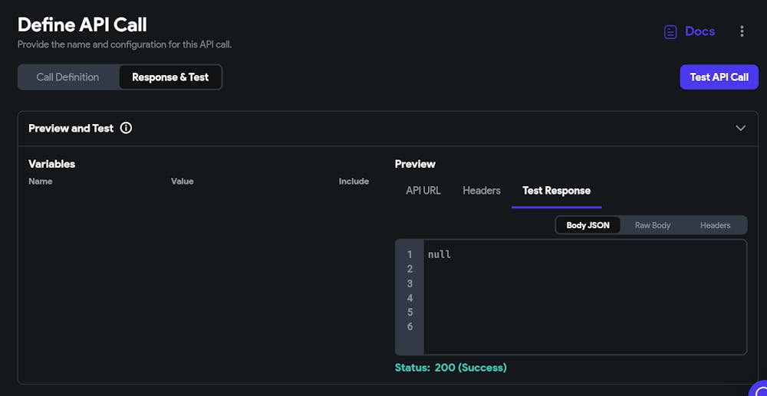
Task: Switch to the Call Definition tab
Action: 67,77
